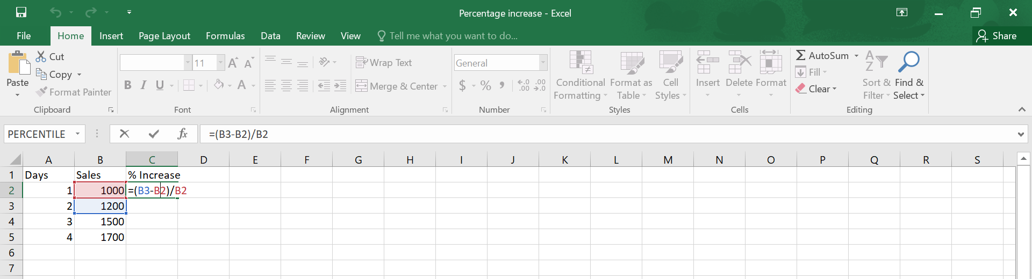
Task: Click Format Painter brush
Action: [x=74, y=92]
